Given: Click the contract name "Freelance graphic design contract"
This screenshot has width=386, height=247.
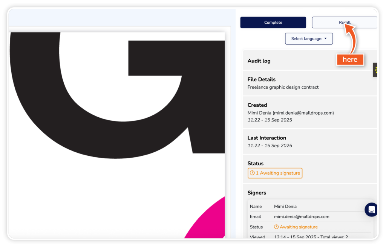Looking at the screenshot, I should (283, 87).
